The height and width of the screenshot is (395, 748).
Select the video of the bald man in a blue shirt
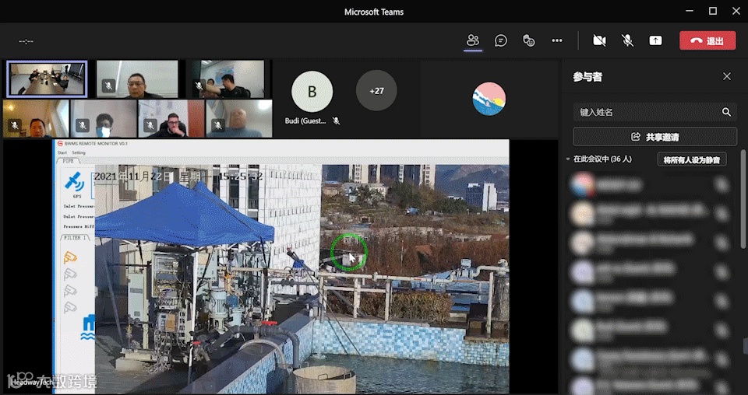coord(239,118)
